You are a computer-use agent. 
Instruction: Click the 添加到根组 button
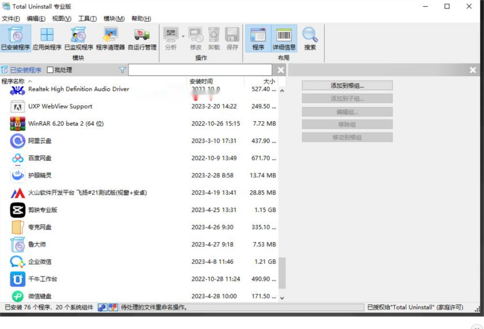point(347,85)
